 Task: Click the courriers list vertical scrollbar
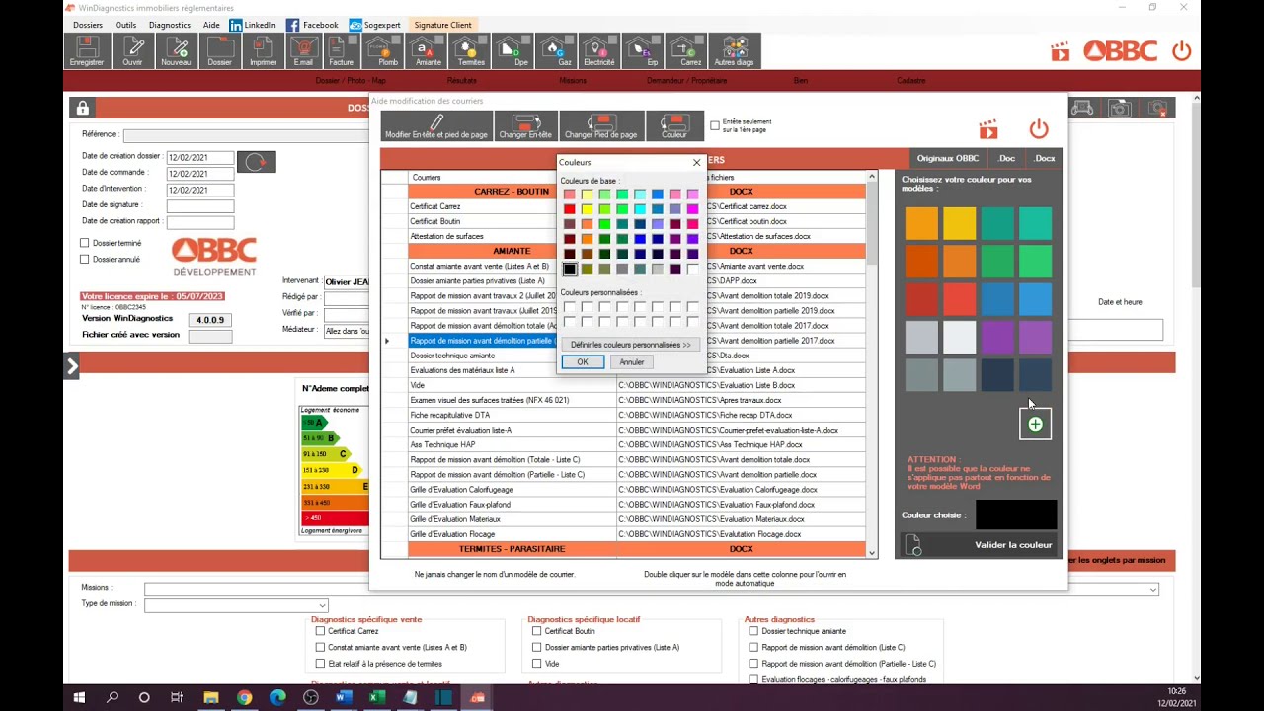pyautogui.click(x=872, y=363)
